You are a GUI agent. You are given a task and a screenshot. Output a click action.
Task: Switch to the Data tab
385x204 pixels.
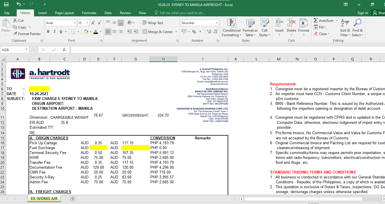[108, 13]
